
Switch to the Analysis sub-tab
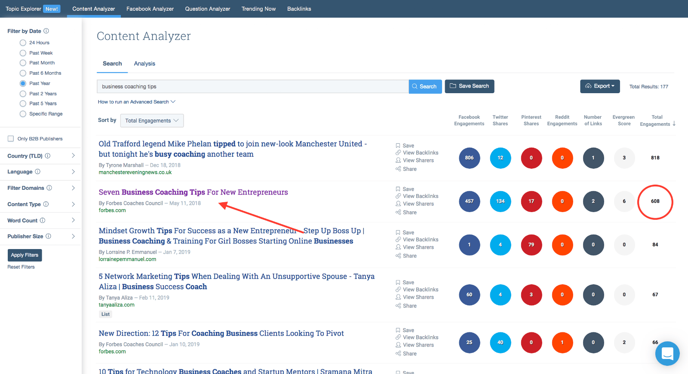(x=144, y=64)
